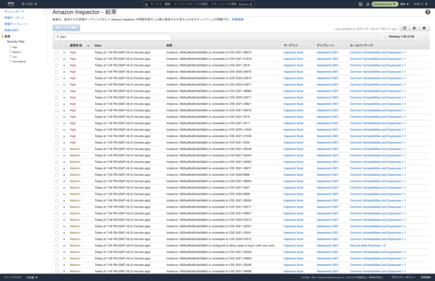The width and height of the screenshot is (435, 281).
Task: Collapse the left navigation sidebar arrow
Action: (45, 12)
